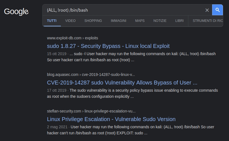Click the aquasec result snippet description

[x=132, y=93]
